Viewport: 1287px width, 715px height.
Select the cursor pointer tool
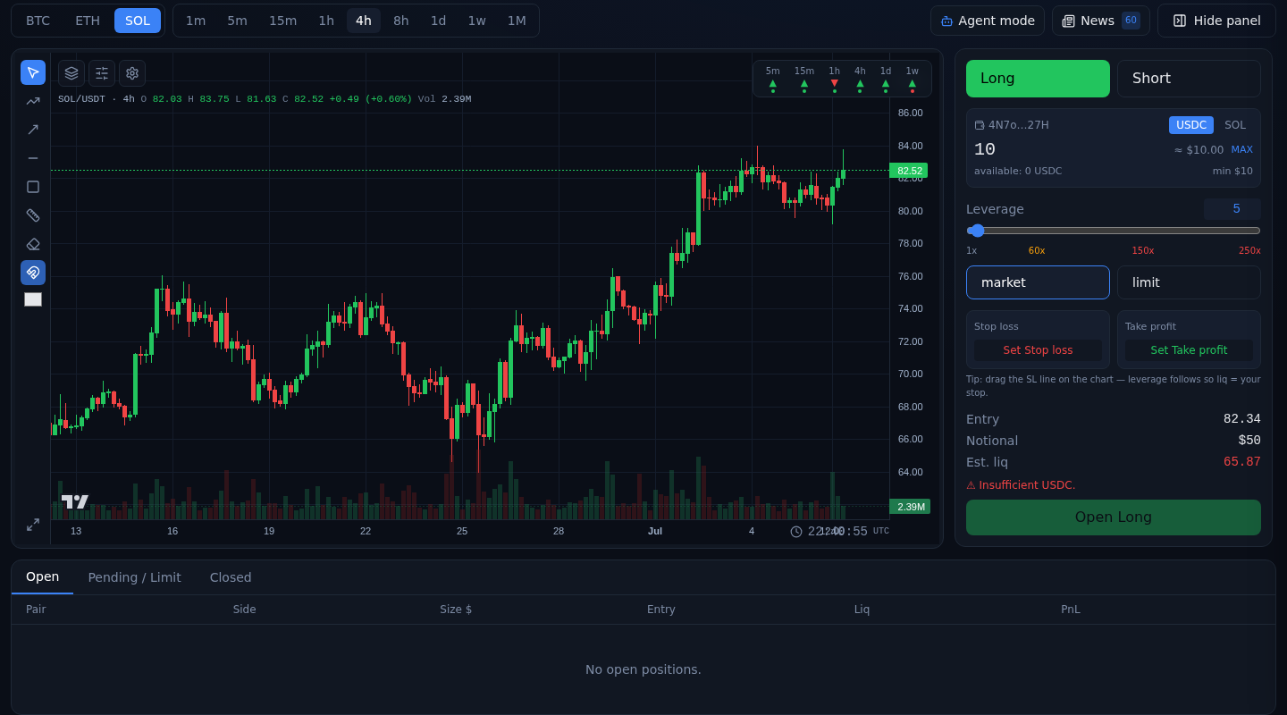click(33, 72)
